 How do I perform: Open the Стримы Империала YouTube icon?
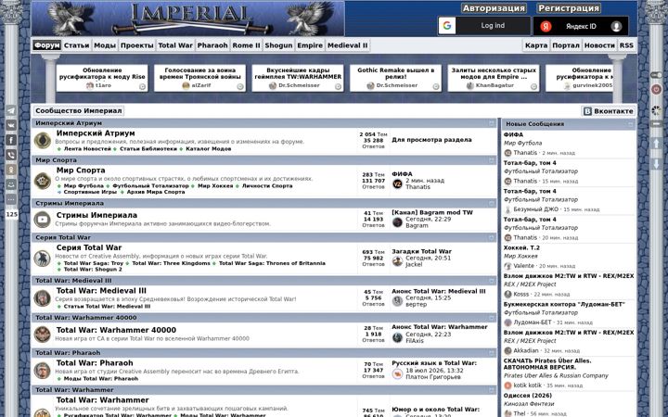click(42, 220)
